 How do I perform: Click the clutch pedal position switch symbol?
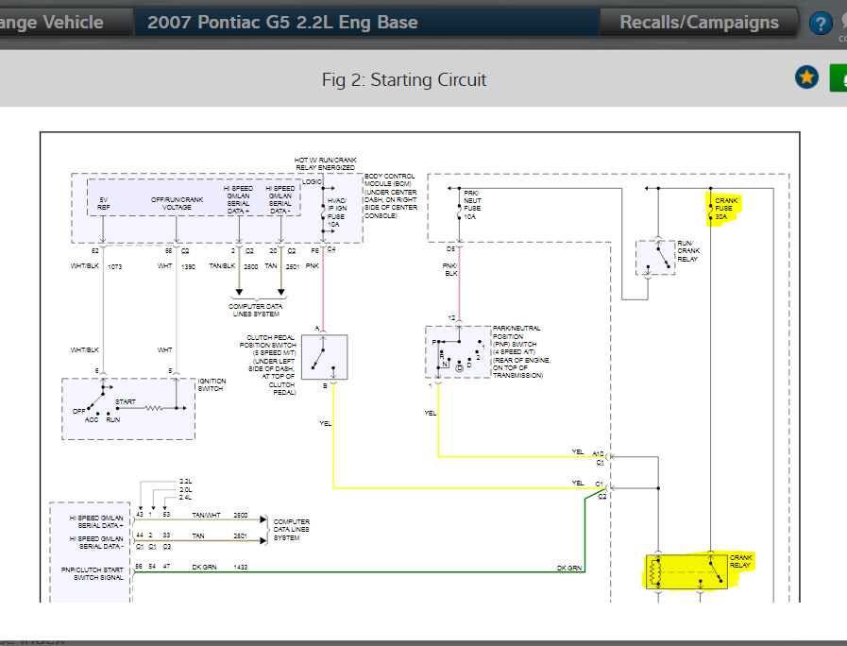[324, 357]
